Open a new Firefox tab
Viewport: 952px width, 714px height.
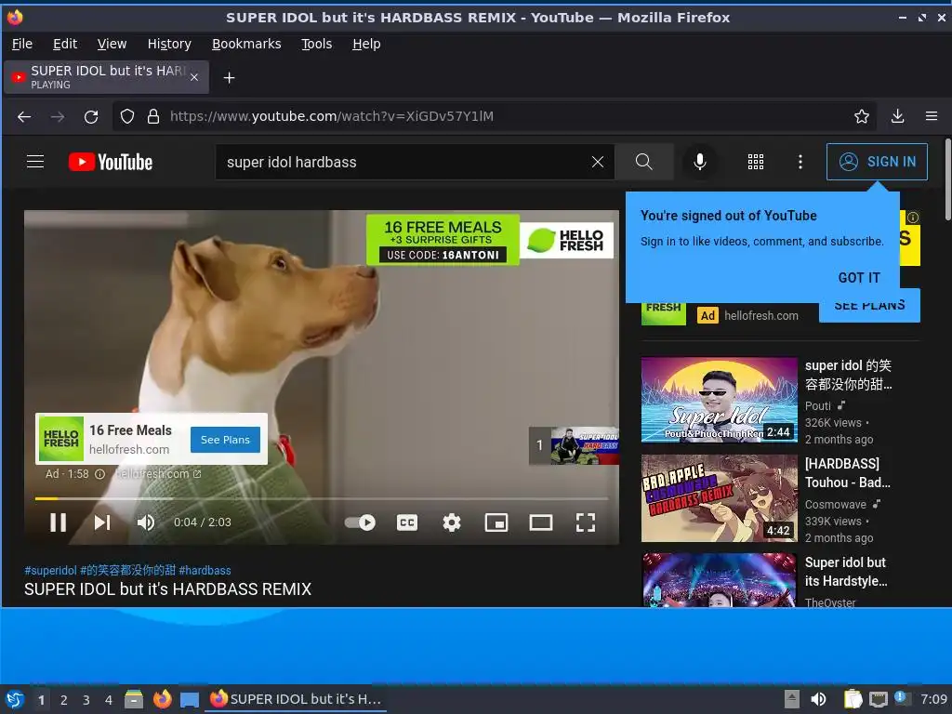[229, 78]
